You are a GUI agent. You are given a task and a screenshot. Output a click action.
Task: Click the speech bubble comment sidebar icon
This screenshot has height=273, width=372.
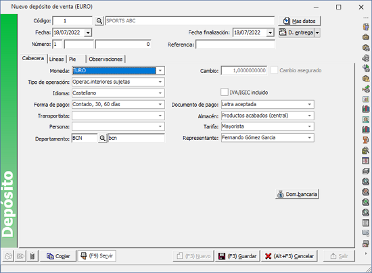[366, 233]
